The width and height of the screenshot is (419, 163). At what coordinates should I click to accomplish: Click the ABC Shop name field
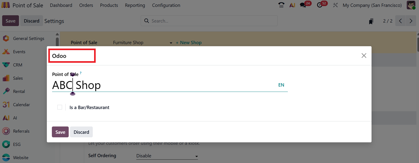coord(158,85)
